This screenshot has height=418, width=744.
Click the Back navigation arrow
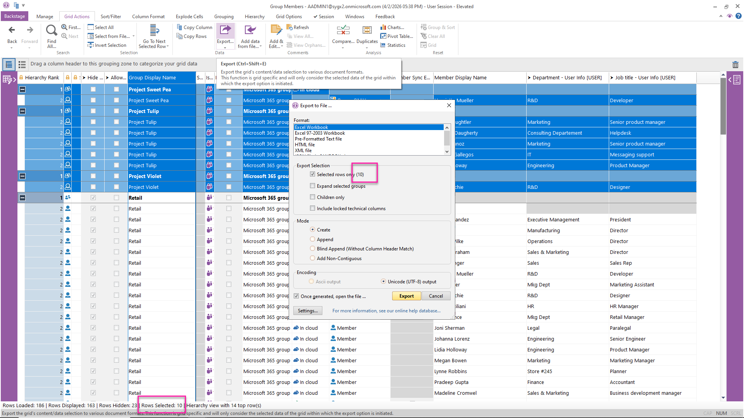[12, 30]
